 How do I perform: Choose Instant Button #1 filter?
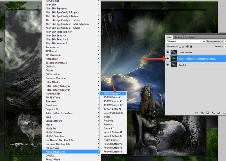click(x=113, y=132)
